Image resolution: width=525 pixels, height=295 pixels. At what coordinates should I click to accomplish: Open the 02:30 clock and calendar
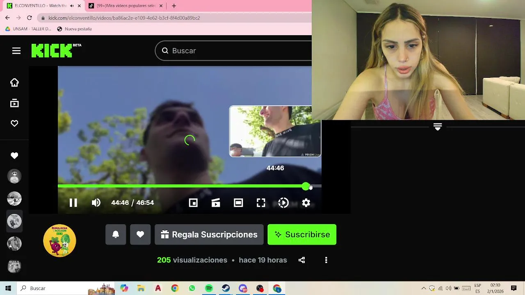pos(495,288)
